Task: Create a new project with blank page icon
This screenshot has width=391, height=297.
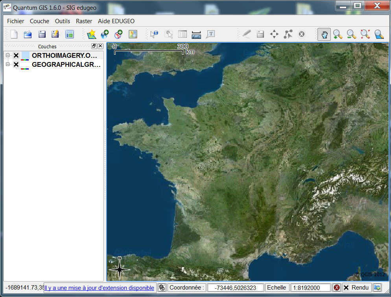Action: tap(14, 34)
